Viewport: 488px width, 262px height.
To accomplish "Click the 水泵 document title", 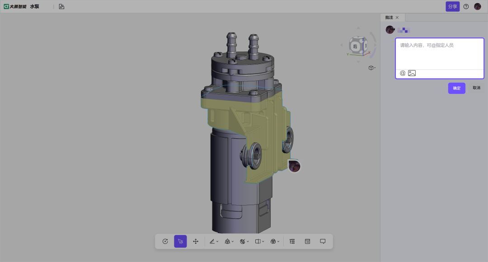I will [34, 6].
